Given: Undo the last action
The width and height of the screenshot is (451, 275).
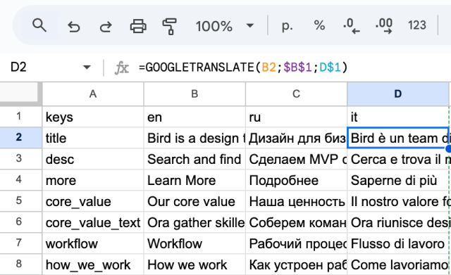Looking at the screenshot, I should [74, 26].
